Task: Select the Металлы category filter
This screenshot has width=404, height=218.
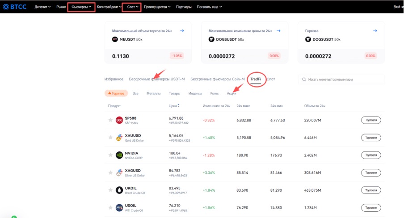Action: [x=153, y=93]
